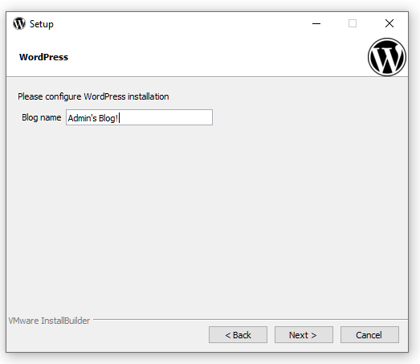Click the word "Admin's" in the blog field

coord(82,118)
